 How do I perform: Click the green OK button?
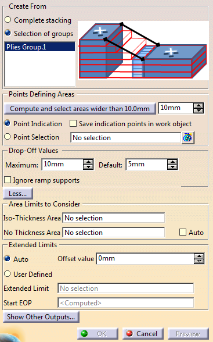(98, 334)
